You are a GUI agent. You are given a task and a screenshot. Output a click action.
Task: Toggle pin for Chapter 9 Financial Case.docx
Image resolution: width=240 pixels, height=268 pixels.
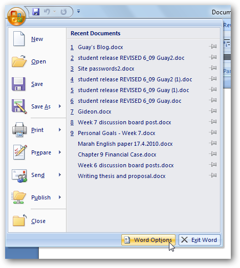[213, 154]
